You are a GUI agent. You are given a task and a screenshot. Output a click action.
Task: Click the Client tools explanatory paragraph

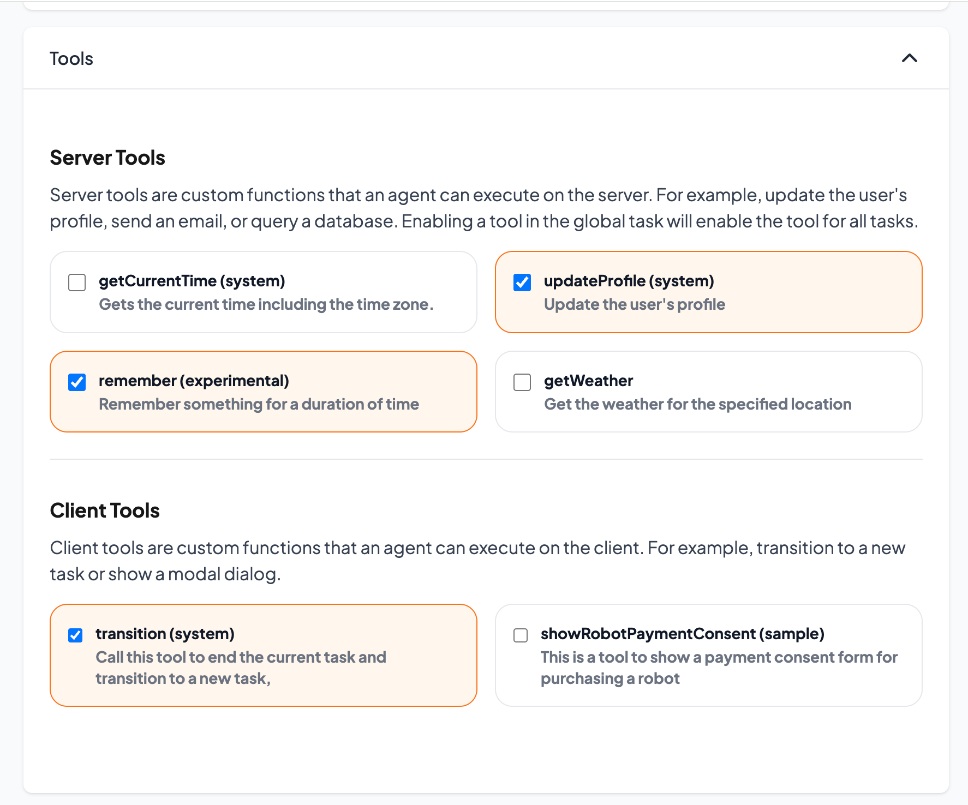(477, 561)
